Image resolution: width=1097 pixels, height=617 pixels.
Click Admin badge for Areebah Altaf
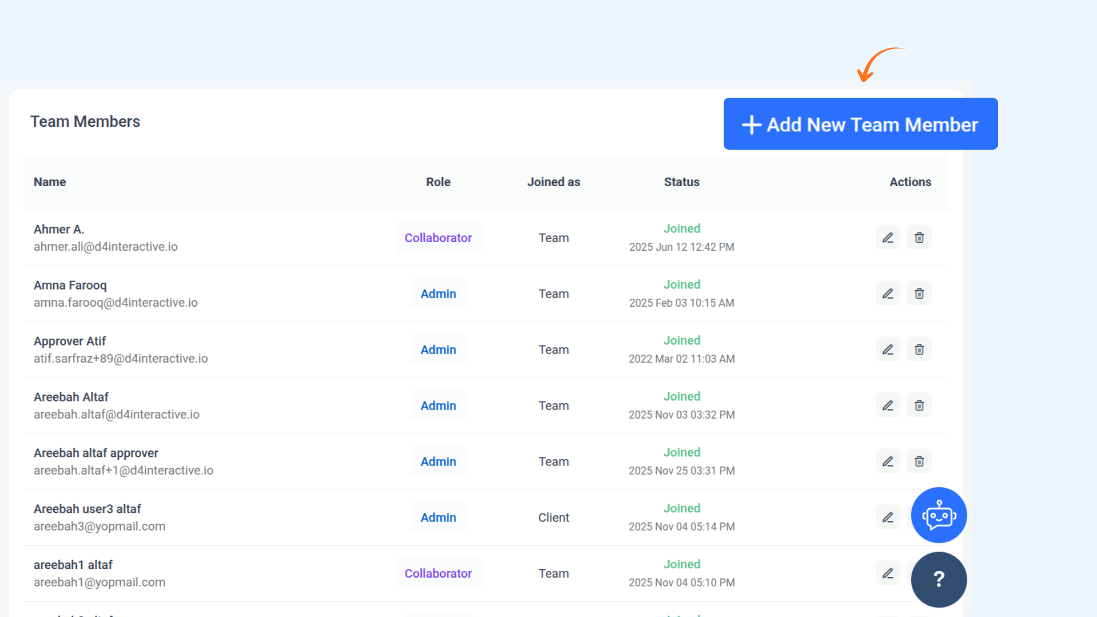click(438, 406)
